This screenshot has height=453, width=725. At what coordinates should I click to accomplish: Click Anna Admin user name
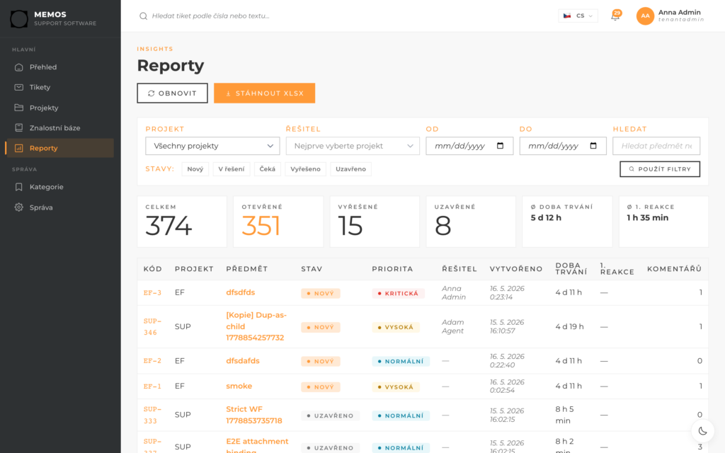[679, 13]
